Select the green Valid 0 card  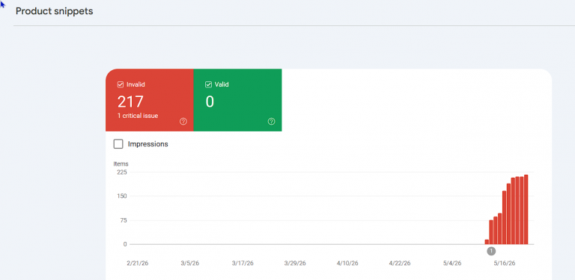[237, 100]
